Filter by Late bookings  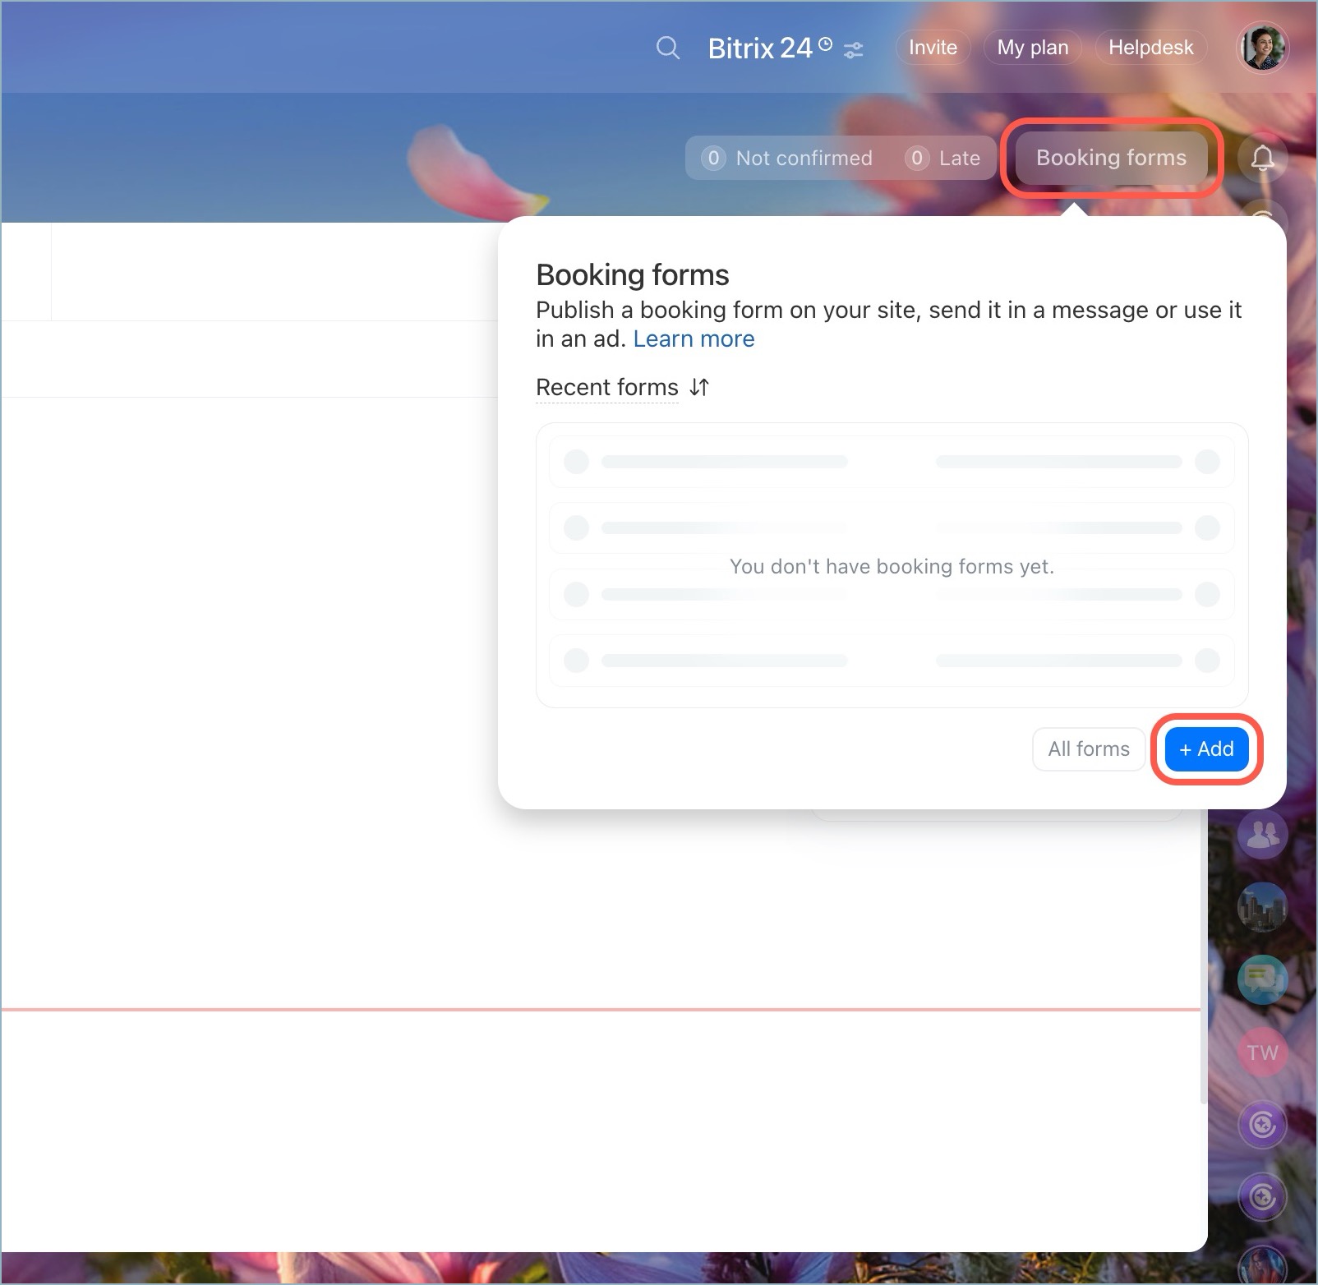(x=943, y=158)
